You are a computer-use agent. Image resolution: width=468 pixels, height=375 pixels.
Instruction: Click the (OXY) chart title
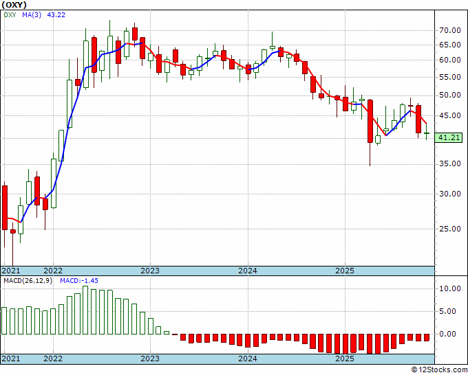14,5
